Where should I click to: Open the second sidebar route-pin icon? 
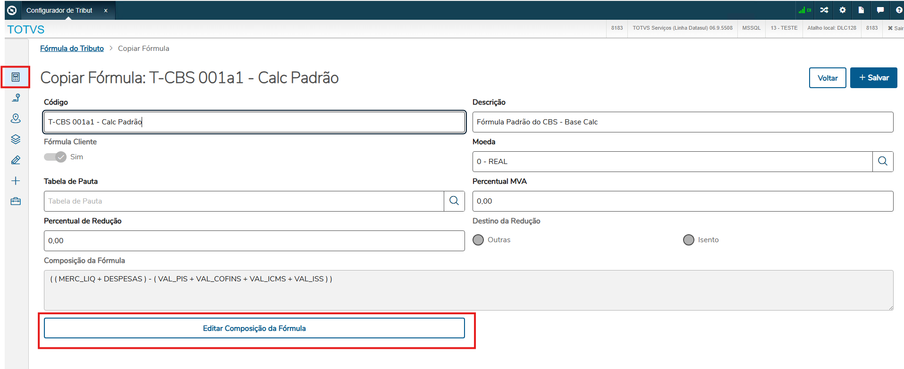point(16,98)
